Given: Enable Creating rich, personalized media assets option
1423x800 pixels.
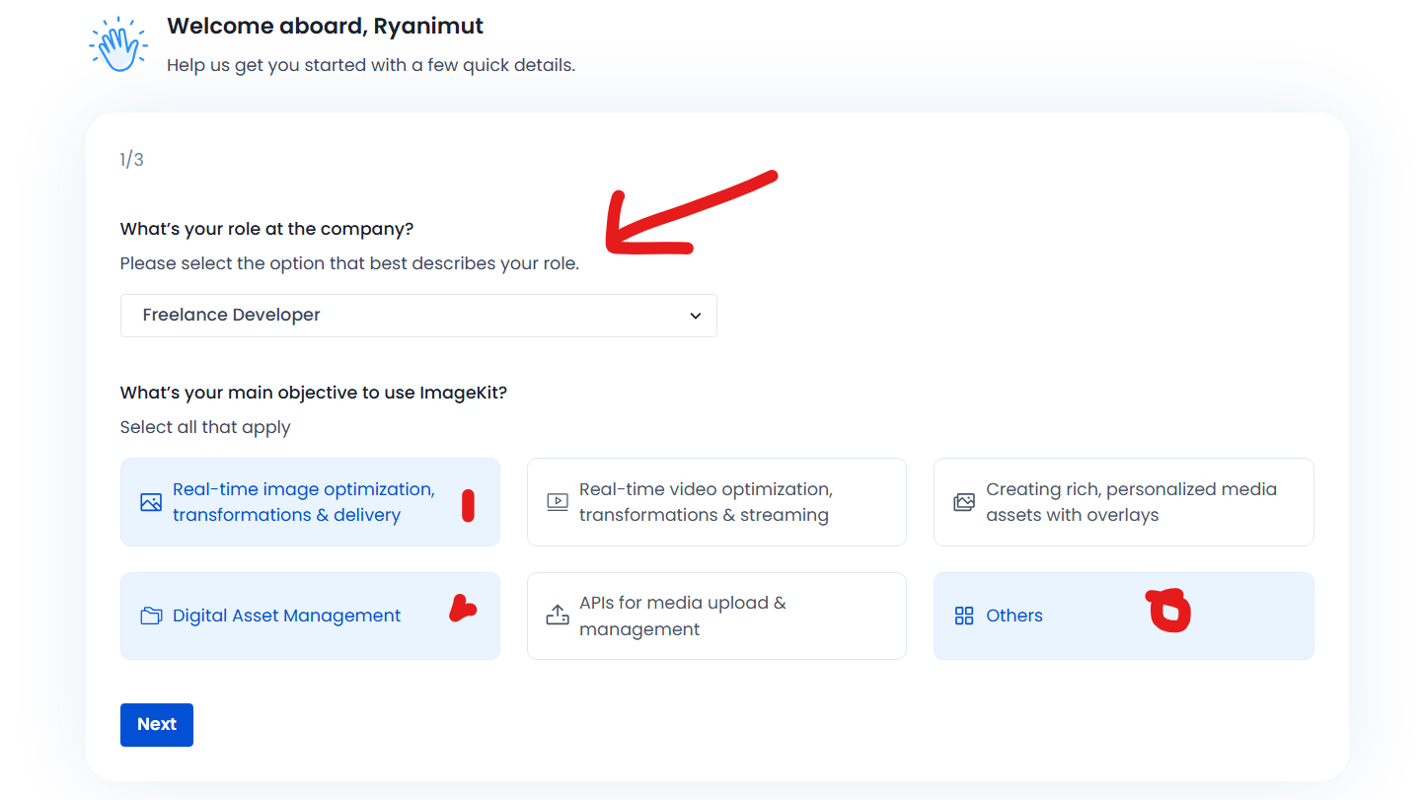Looking at the screenshot, I should point(1131,502).
